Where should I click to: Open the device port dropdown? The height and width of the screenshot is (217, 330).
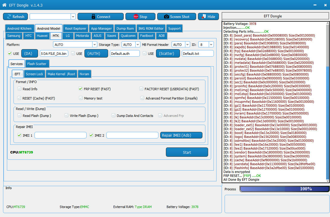(x=73, y=16)
